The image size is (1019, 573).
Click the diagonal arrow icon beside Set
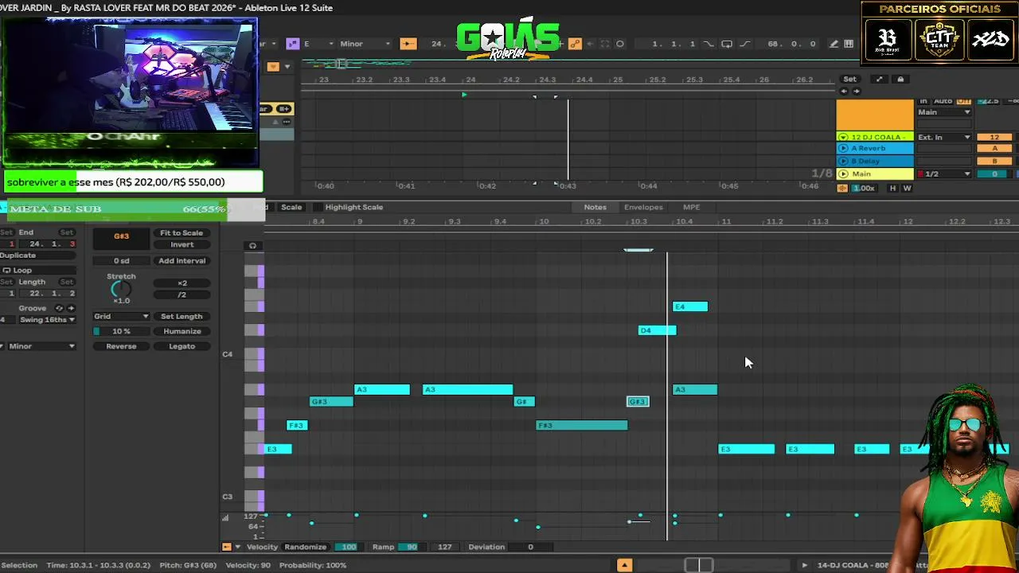click(x=879, y=79)
